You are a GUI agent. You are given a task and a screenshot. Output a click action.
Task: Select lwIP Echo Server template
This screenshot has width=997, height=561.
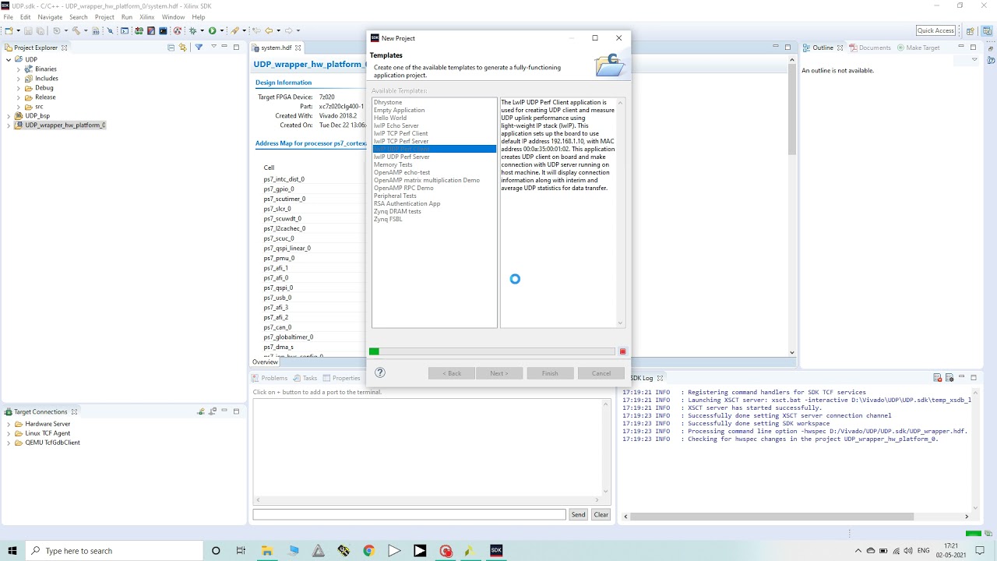(x=396, y=125)
